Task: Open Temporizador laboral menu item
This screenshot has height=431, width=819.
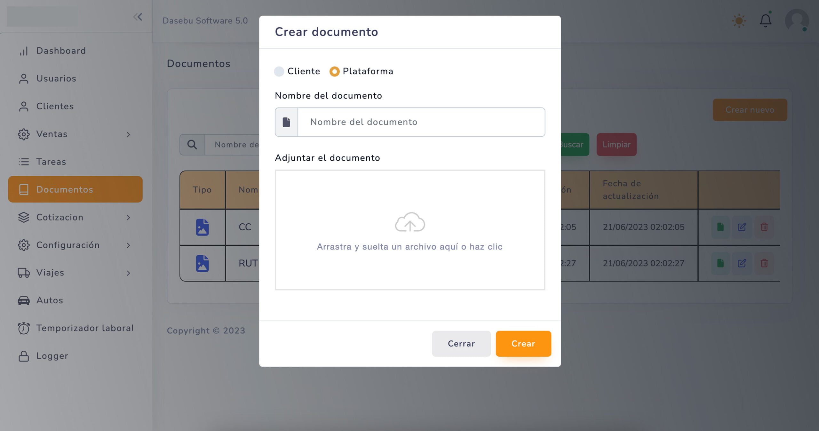Action: click(x=85, y=328)
